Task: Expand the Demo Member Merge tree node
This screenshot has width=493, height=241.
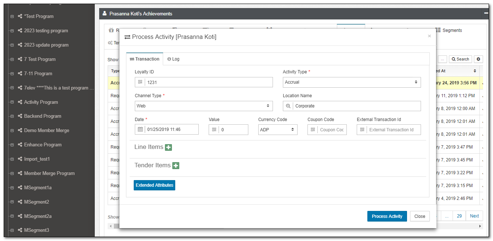Action: pos(12,131)
